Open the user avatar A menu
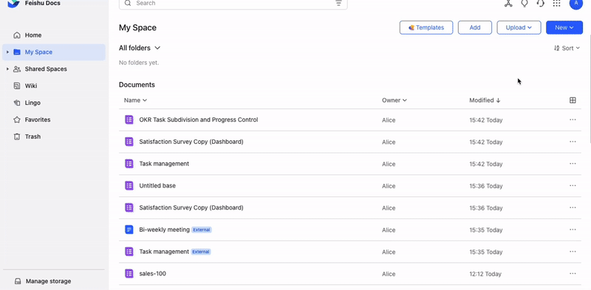 click(576, 3)
